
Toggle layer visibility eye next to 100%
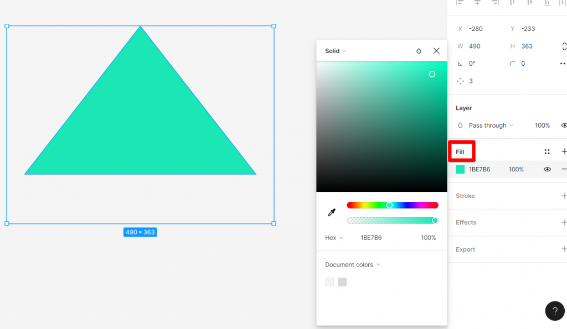564,126
